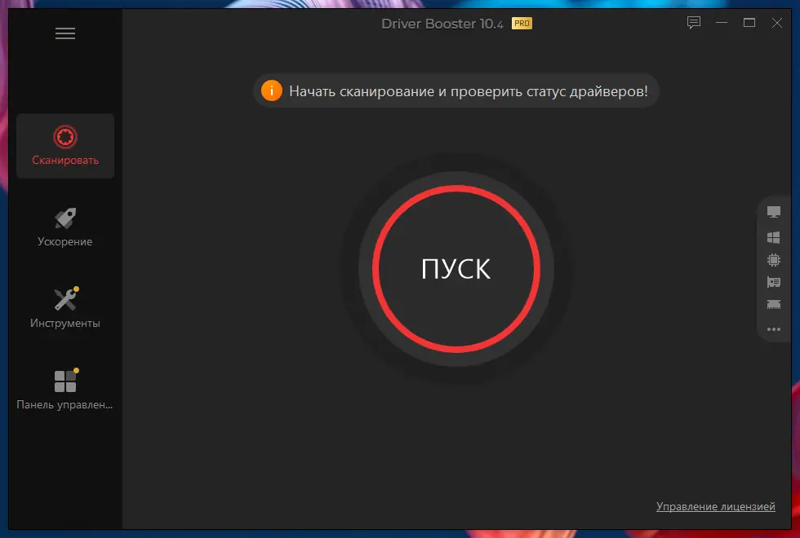The width and height of the screenshot is (800, 538).
Task: Open the Ускорение section
Action: click(65, 227)
